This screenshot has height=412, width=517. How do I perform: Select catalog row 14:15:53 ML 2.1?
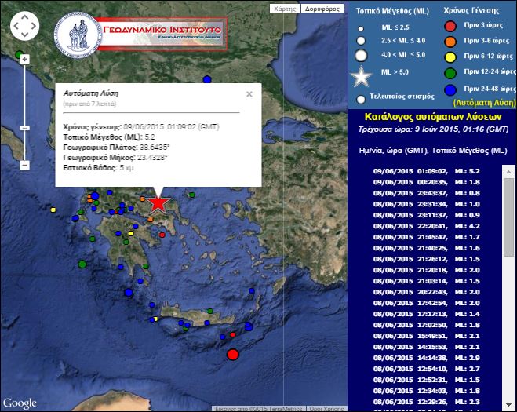click(426, 347)
